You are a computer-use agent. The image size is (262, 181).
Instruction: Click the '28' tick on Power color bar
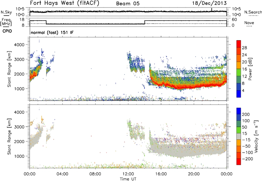(x=244, y=48)
